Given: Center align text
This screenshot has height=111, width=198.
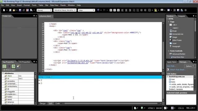Looking at the screenshot, I should click(x=126, y=10).
